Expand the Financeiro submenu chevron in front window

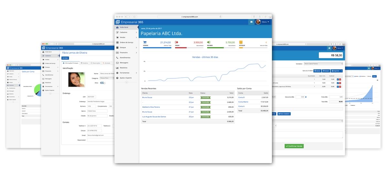136,53
